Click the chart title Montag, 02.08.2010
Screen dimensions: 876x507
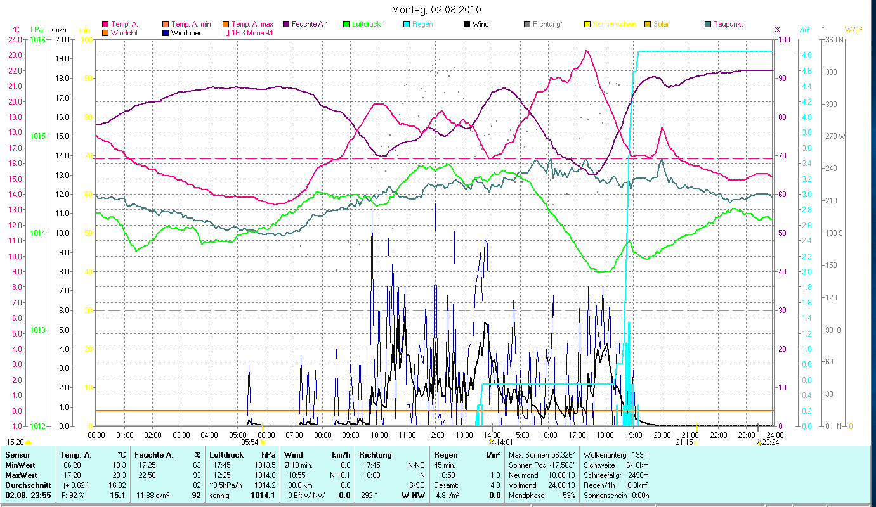(x=436, y=10)
